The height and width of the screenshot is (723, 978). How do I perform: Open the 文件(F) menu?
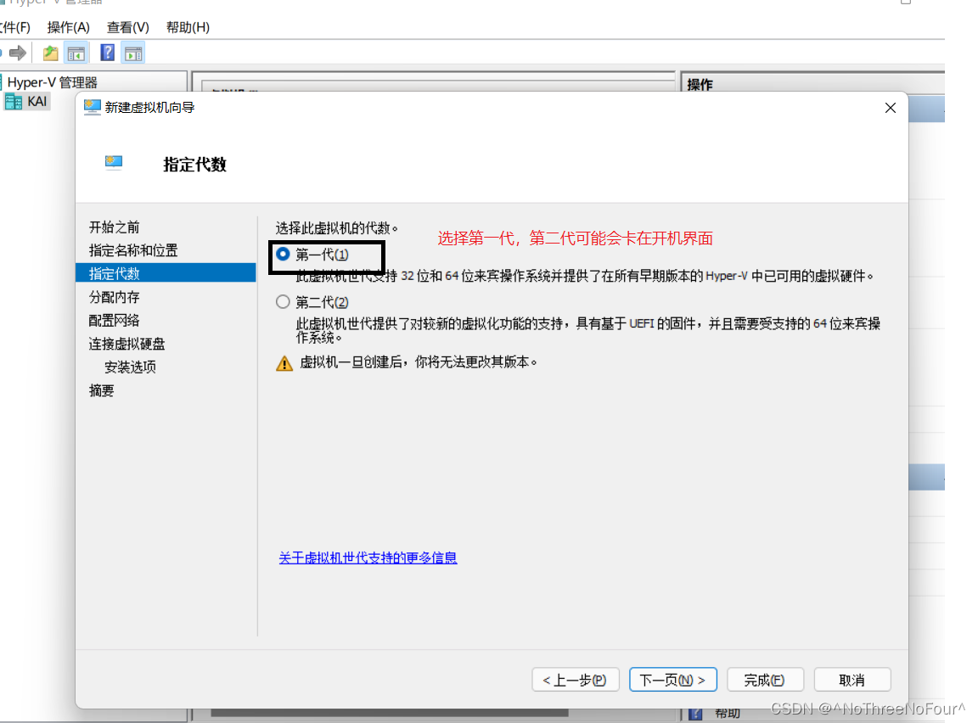pyautogui.click(x=15, y=27)
